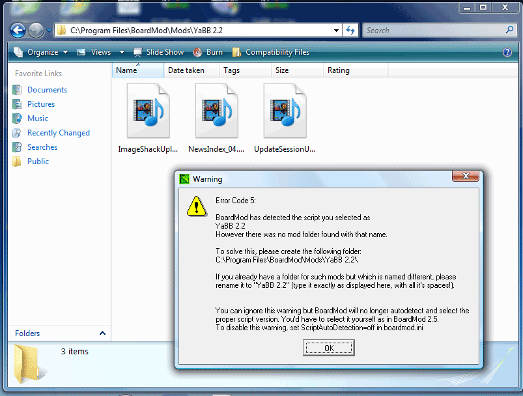Click the search magnifier icon
The width and height of the screenshot is (523, 396).
click(509, 30)
